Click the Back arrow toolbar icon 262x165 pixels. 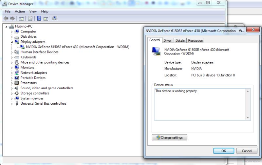(x=6, y=18)
